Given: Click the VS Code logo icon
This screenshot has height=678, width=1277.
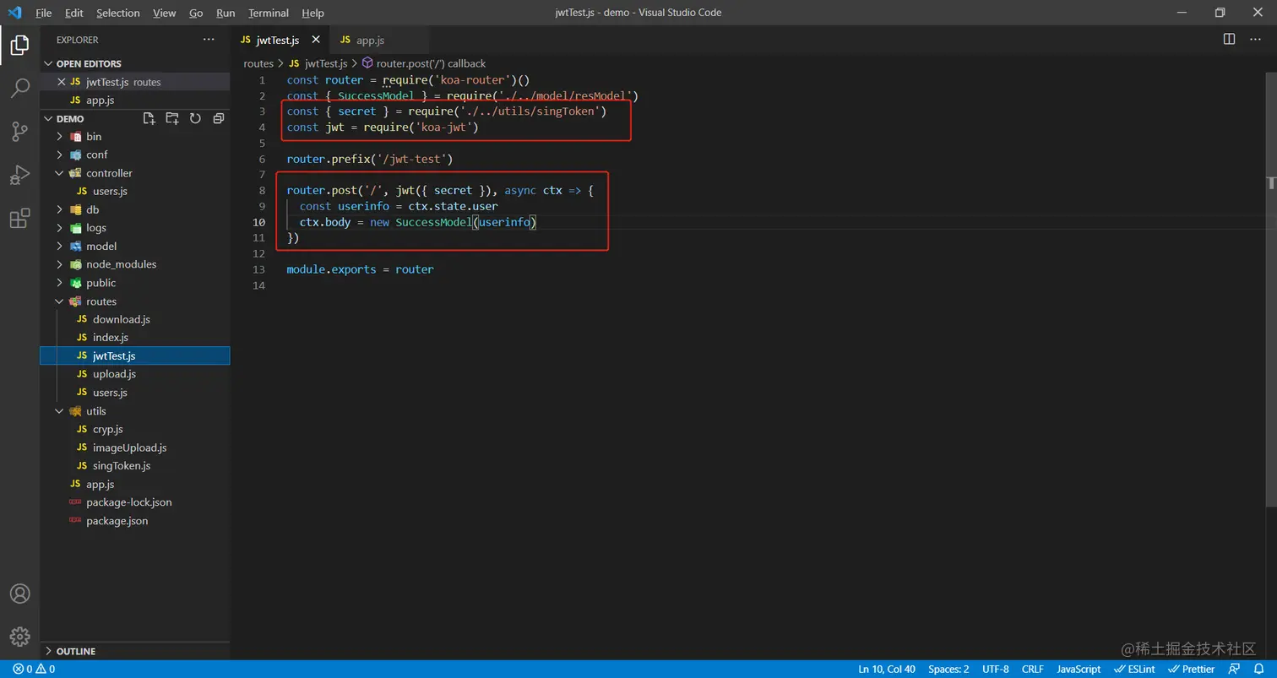Looking at the screenshot, I should [x=15, y=13].
